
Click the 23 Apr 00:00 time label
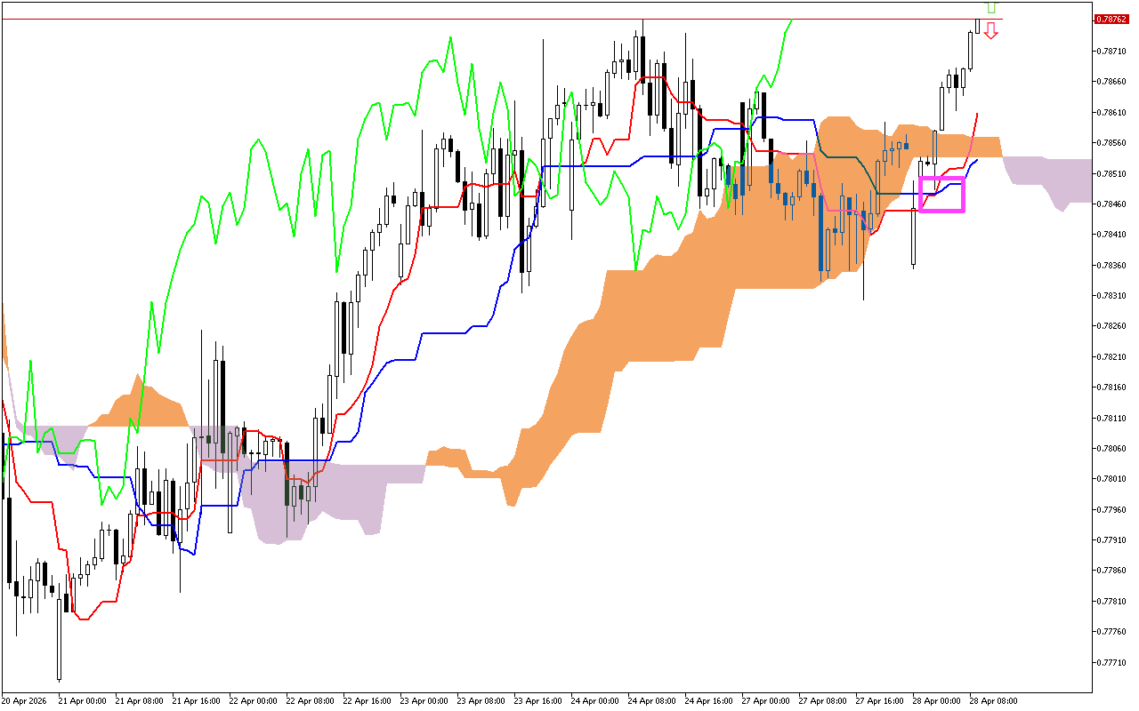[425, 701]
